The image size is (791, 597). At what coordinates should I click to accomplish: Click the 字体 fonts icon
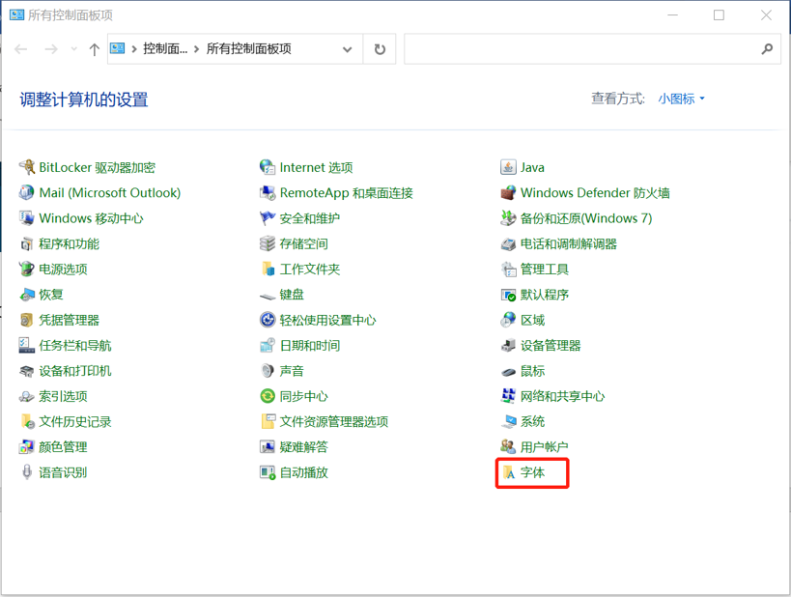point(508,472)
